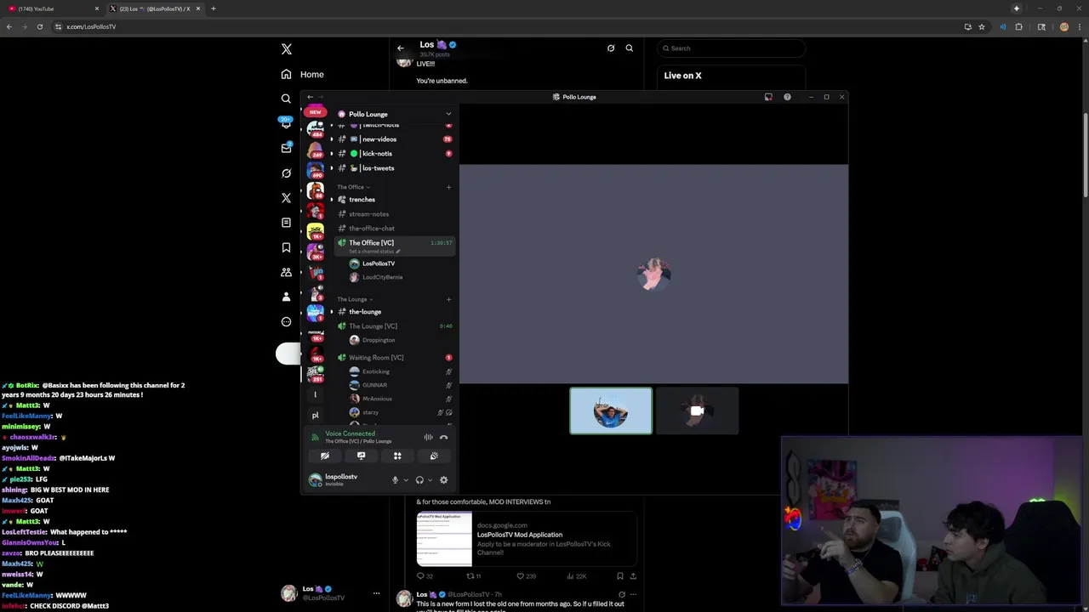Deafen headphones in Discord user panel
The width and height of the screenshot is (1089, 612).
[x=419, y=480]
